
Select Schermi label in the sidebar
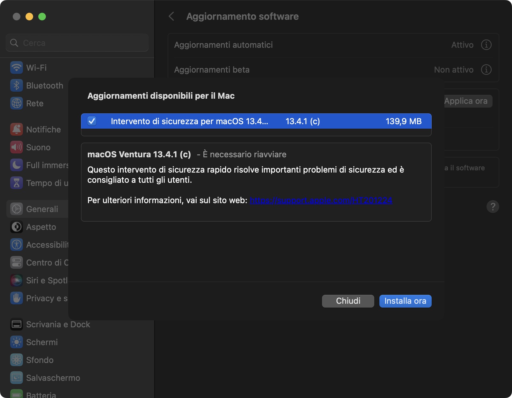pos(42,342)
